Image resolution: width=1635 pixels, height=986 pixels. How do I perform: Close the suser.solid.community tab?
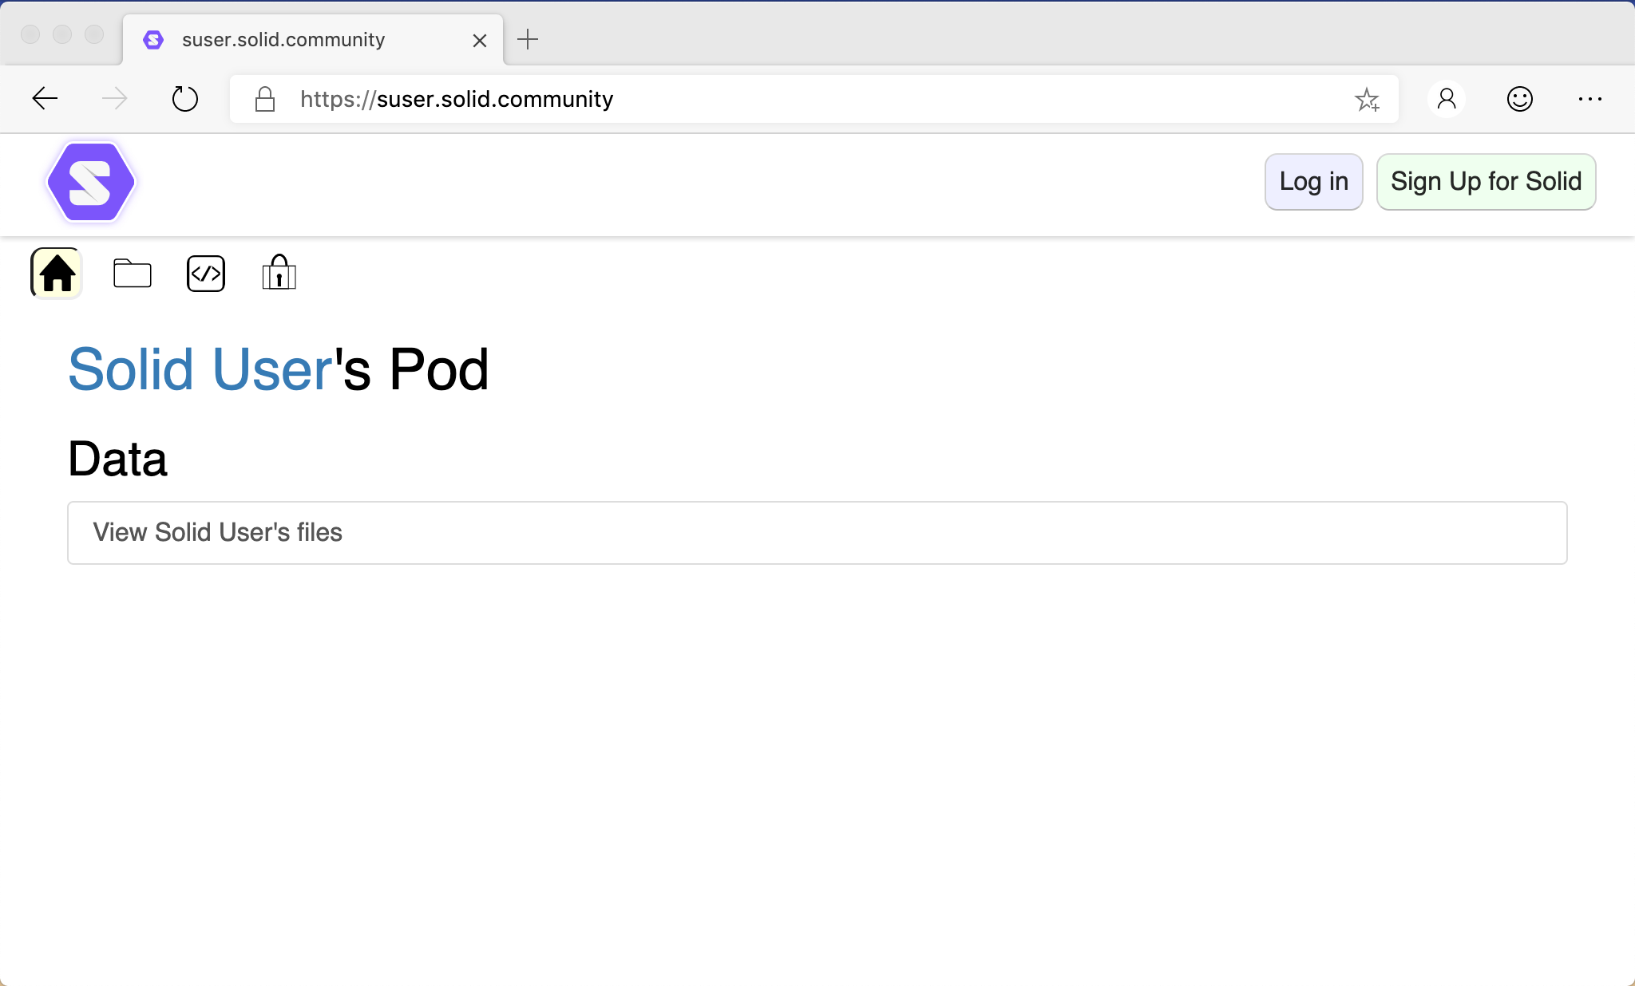point(480,41)
